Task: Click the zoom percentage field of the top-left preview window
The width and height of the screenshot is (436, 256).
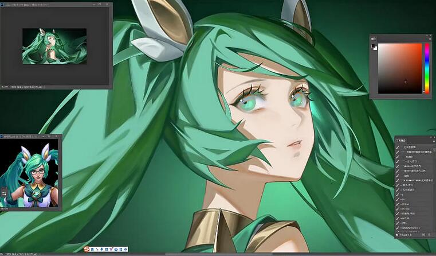Action: [5, 87]
